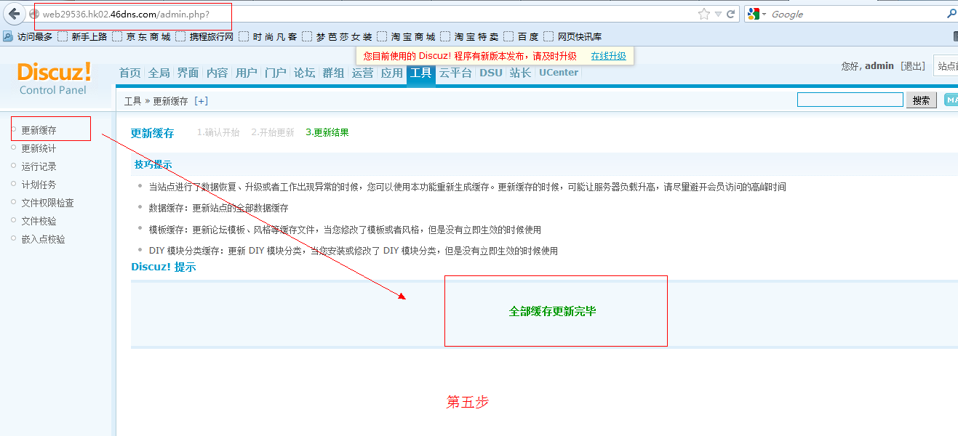The height and width of the screenshot is (436, 958).
Task: Open the address bar history dropdown arrow
Action: tap(718, 14)
